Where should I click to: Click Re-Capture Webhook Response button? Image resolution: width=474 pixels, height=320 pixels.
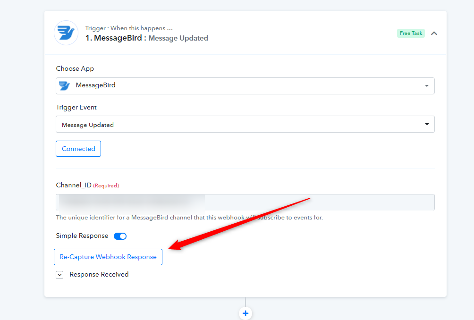108,257
